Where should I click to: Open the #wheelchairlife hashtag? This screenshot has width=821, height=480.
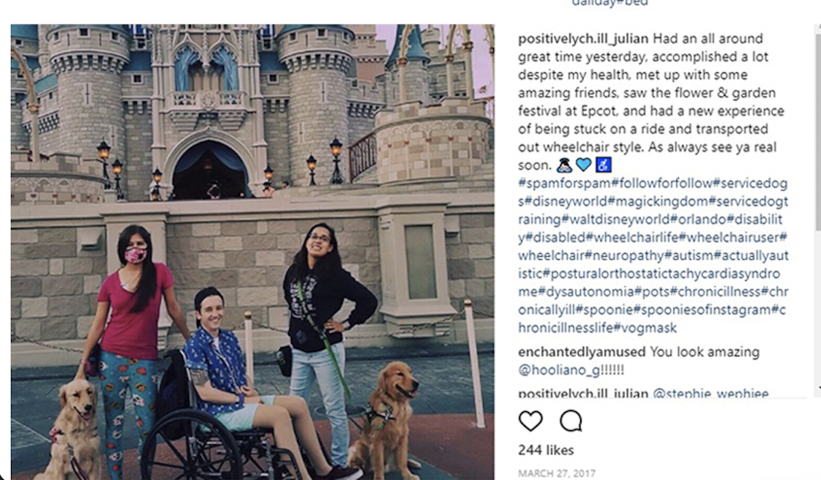pos(632,238)
